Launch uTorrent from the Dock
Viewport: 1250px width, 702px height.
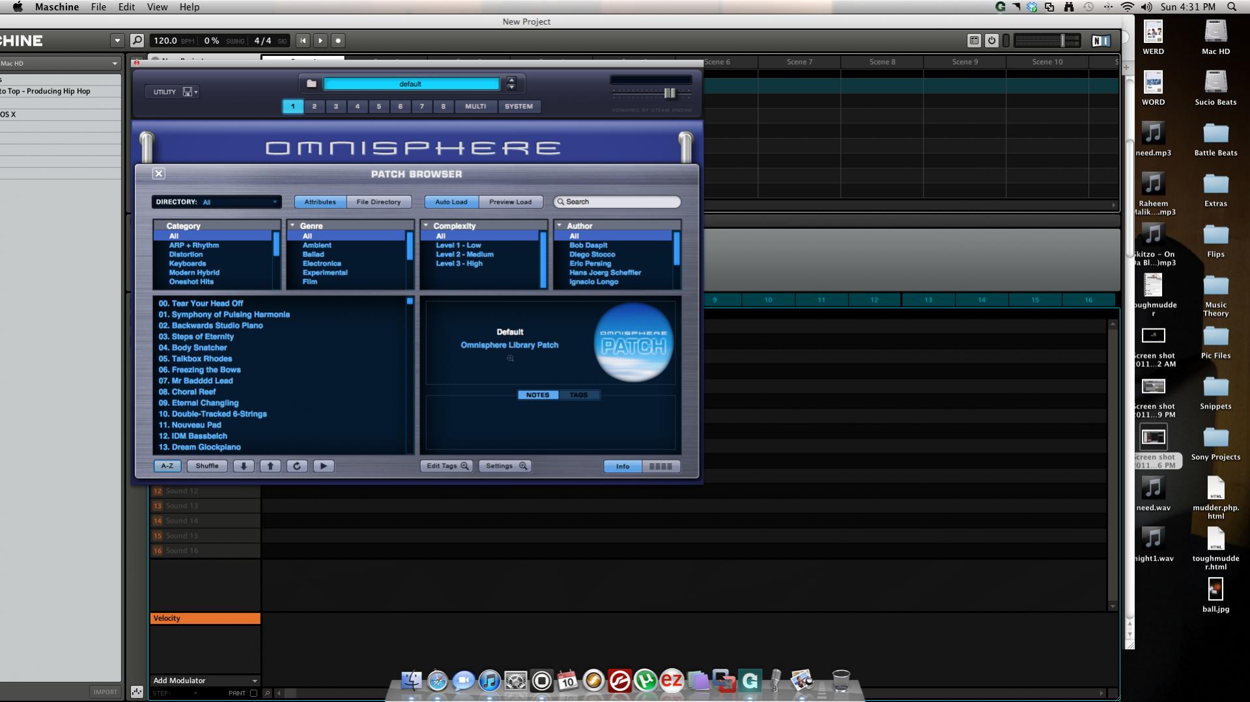tap(646, 681)
